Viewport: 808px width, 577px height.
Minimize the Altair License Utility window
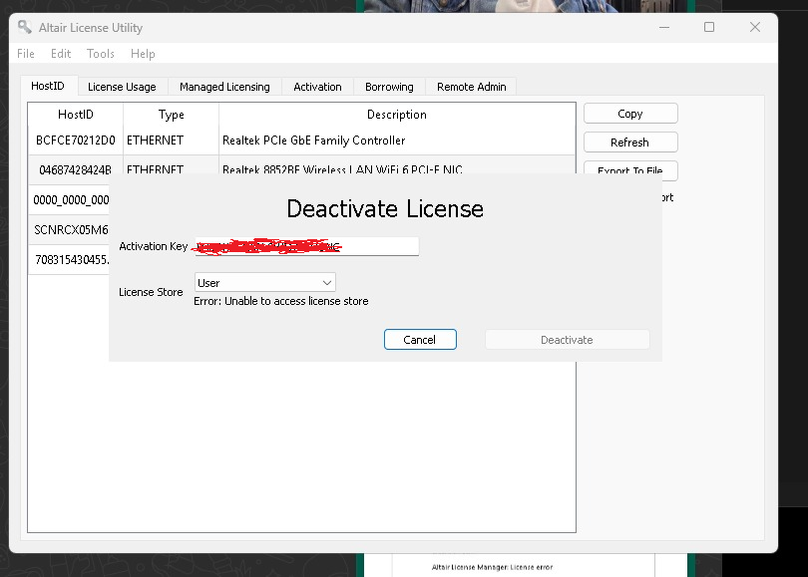[x=664, y=27]
